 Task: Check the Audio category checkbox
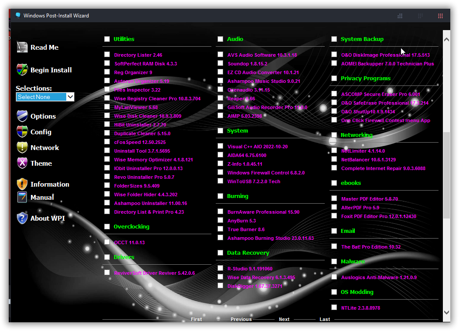[x=221, y=39]
